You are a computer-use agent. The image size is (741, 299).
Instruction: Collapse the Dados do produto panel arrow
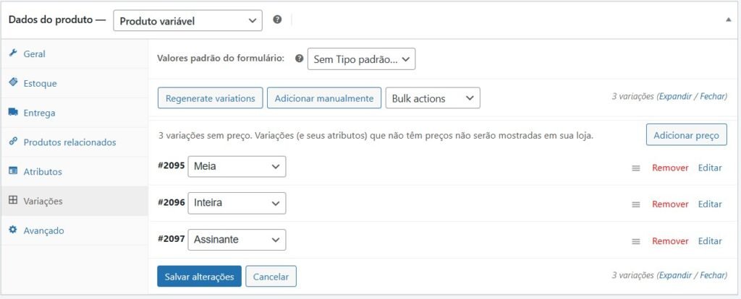click(x=728, y=20)
